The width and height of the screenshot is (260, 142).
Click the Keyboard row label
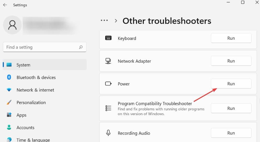[127, 38]
